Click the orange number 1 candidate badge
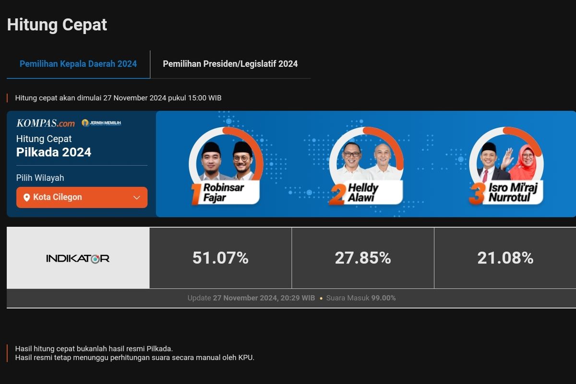This screenshot has height=384, width=576. pyautogui.click(x=196, y=194)
